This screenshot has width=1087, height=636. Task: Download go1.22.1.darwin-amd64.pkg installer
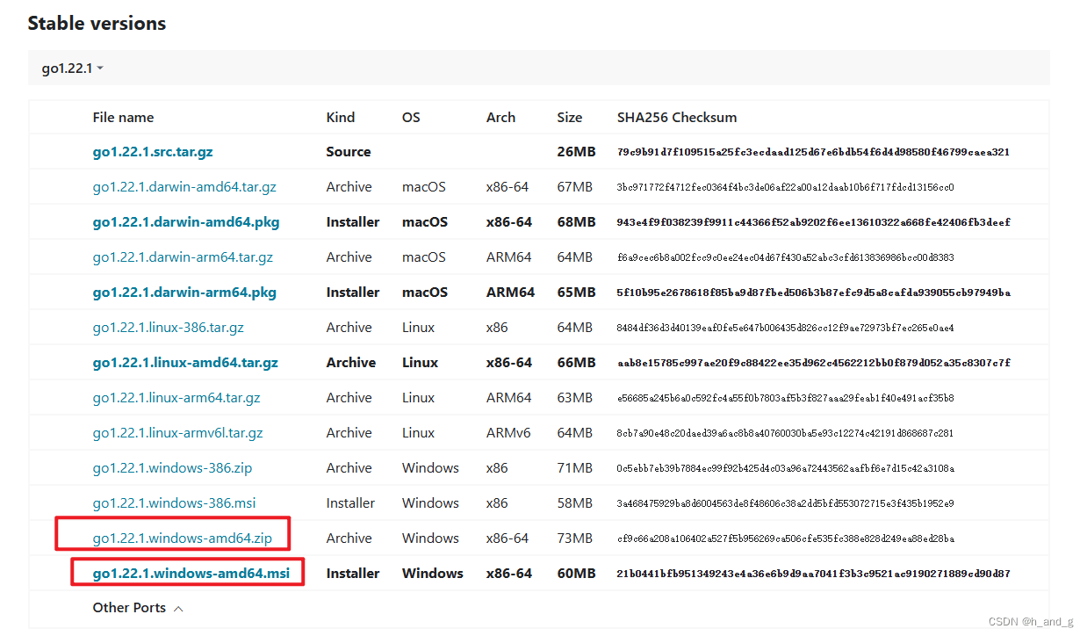click(186, 222)
